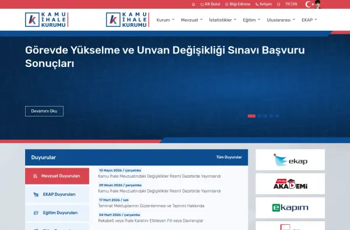Click the '17 Mart 2026 / salı' date
Screen dimensions: 350x230
coord(114,200)
